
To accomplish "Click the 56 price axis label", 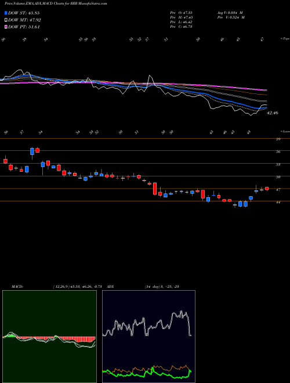I will [x=278, y=151].
